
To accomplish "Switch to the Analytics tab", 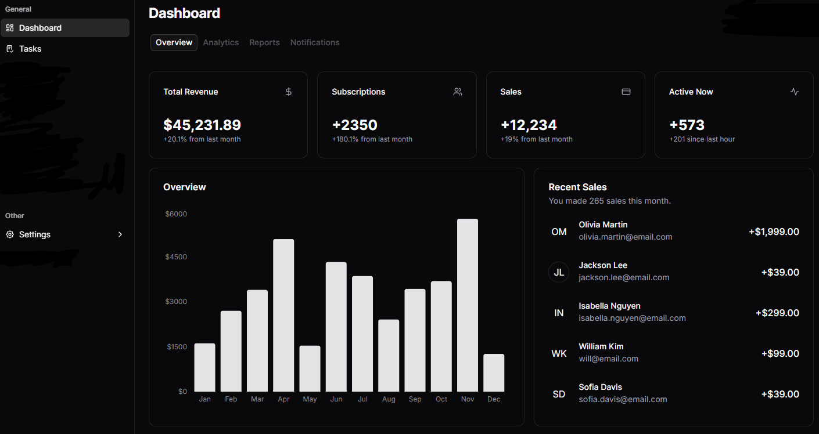I will point(221,42).
